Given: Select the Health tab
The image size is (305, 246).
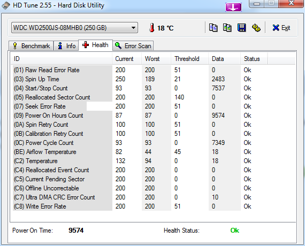Looking at the screenshot, I should click(95, 45).
